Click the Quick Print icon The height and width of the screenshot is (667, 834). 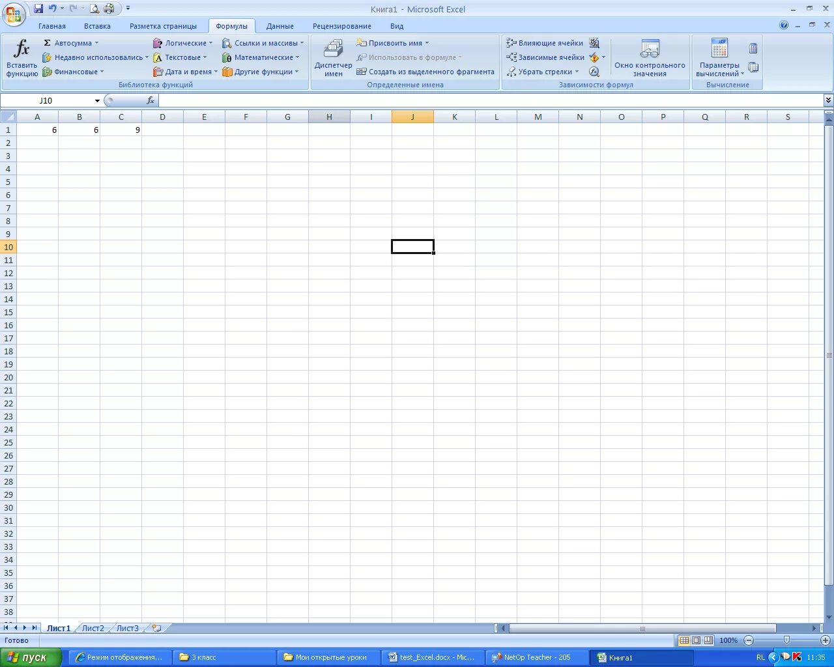pos(109,8)
